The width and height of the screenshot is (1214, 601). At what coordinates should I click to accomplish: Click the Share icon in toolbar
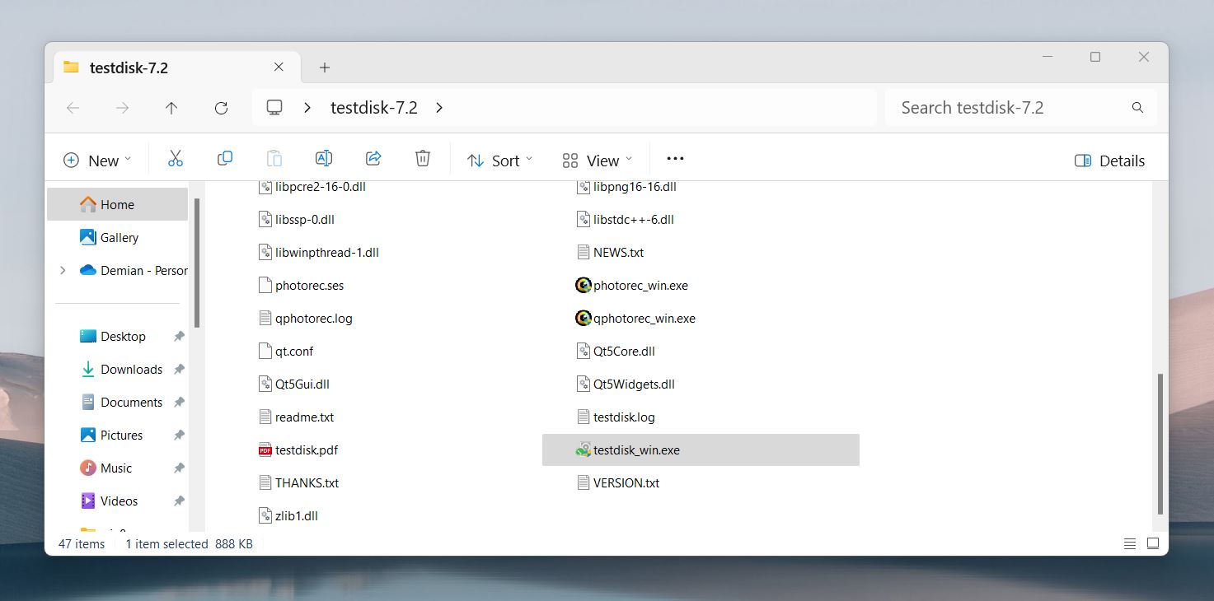pyautogui.click(x=373, y=159)
